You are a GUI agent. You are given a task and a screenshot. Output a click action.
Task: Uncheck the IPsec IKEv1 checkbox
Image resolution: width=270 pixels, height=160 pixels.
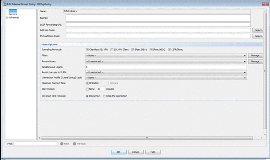tap(133, 50)
